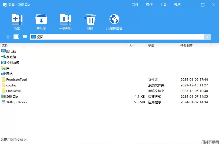Click the 文件夹 type cell of FreeIconTool
This screenshot has height=144, width=219.
pos(153,79)
